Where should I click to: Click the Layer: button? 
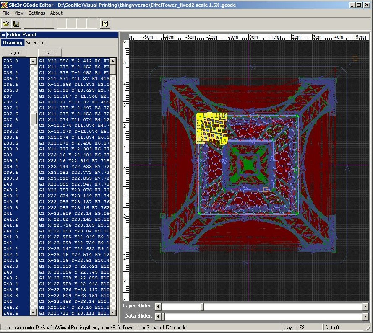click(14, 53)
